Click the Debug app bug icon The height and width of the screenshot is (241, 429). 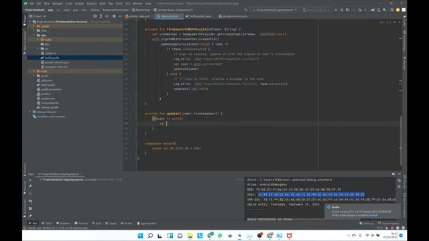[x=342, y=10]
